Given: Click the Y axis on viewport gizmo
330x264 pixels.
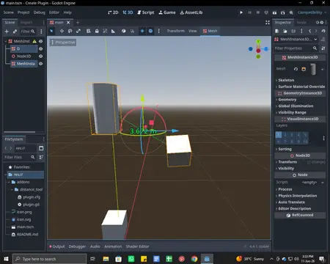Looking at the screenshot, I should click(258, 42).
